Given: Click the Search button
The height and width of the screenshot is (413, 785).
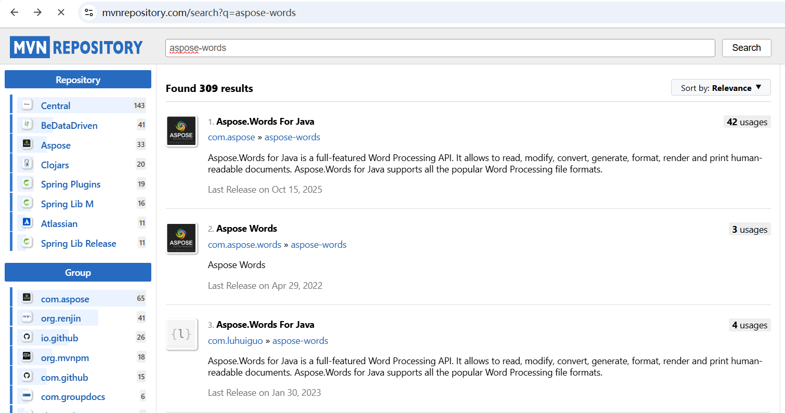Looking at the screenshot, I should 747,48.
